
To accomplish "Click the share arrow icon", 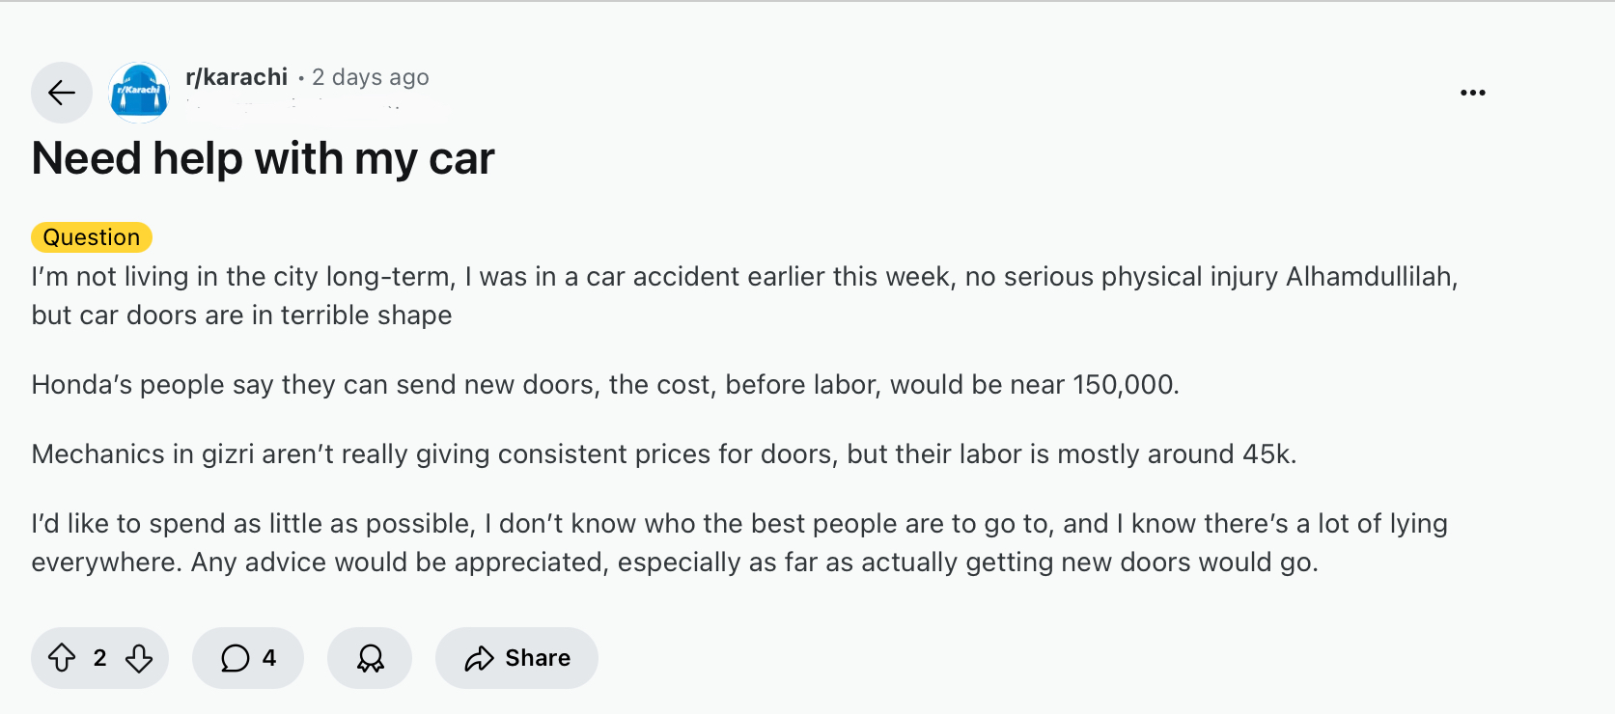I will pyautogui.click(x=479, y=658).
